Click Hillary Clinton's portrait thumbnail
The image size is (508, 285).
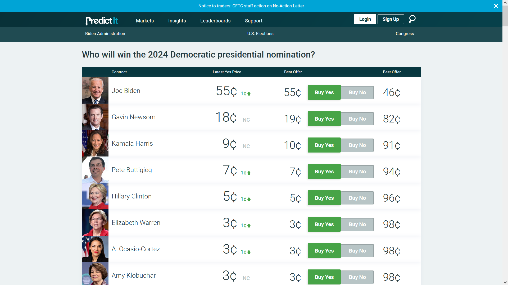[x=95, y=196]
